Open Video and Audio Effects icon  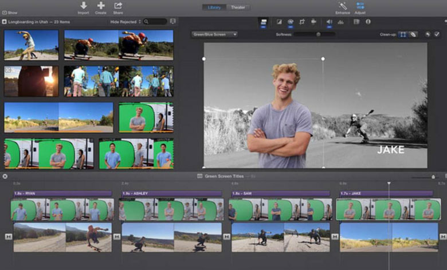(356, 22)
